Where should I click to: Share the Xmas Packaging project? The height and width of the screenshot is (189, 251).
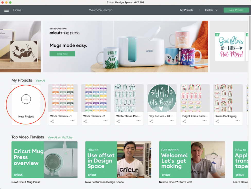coord(217,121)
